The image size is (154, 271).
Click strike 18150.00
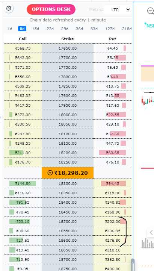(x=68, y=143)
